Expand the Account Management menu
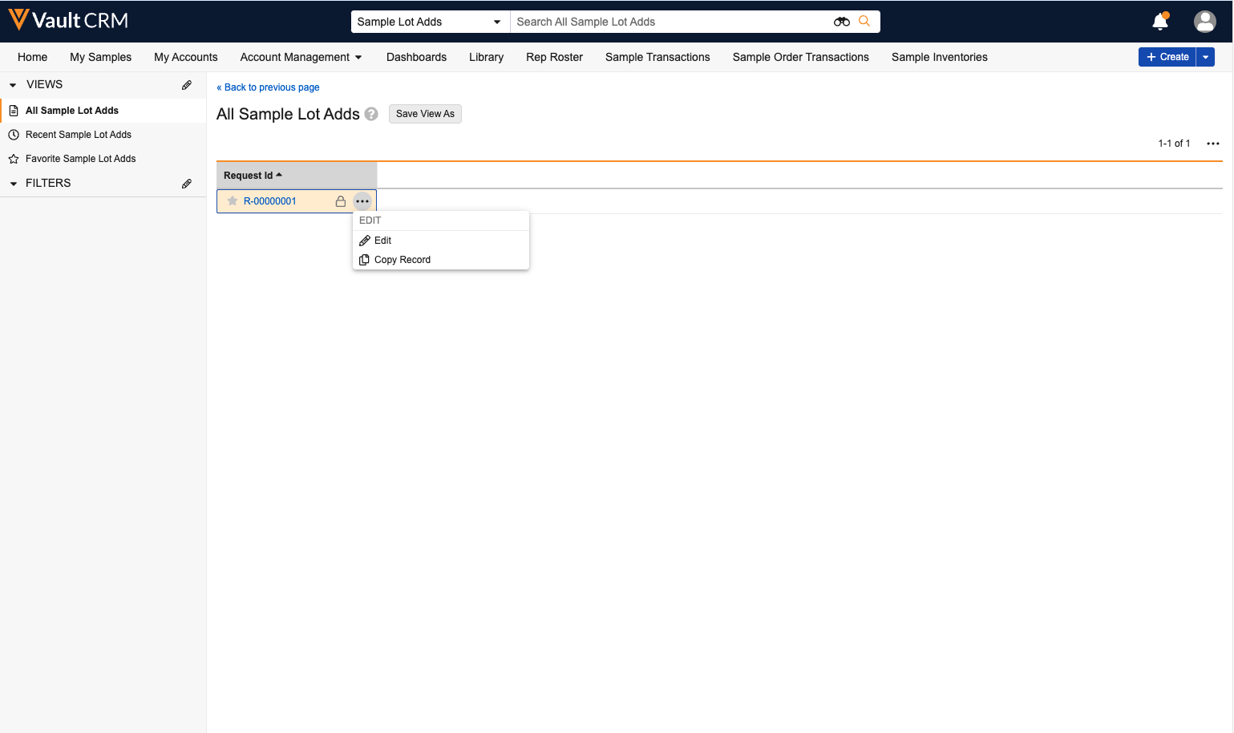1234x733 pixels. [x=301, y=57]
